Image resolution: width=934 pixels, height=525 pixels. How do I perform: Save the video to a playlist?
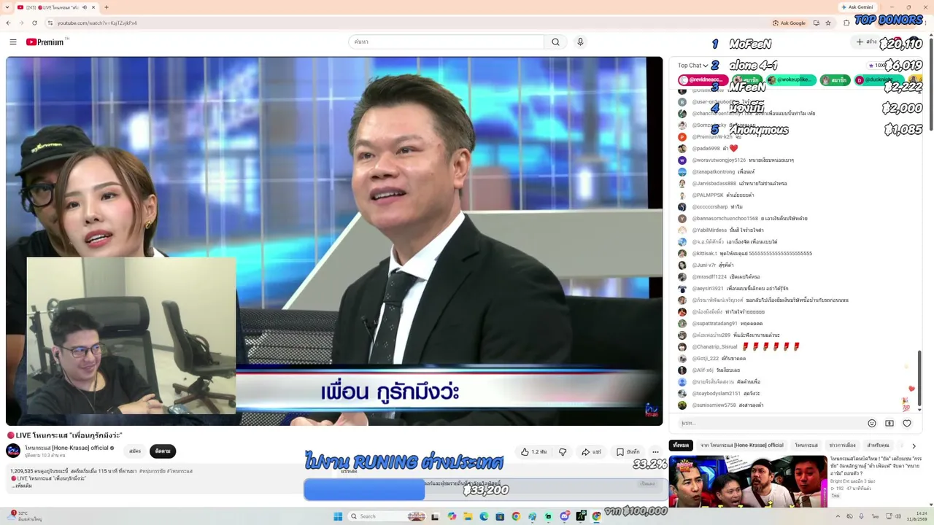click(x=628, y=452)
